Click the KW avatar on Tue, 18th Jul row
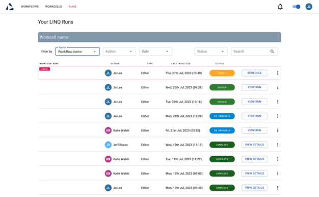 [x=108, y=159]
